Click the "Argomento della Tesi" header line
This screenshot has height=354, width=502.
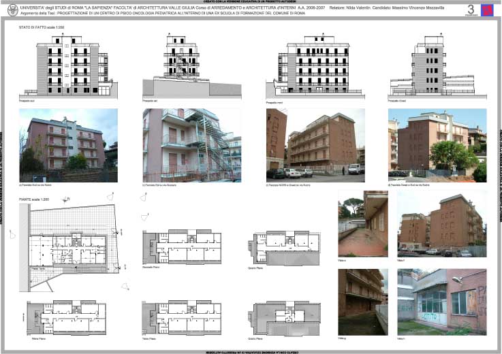click(163, 14)
